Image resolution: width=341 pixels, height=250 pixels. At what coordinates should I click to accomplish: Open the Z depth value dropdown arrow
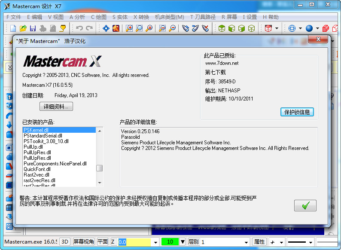click(x=155, y=242)
